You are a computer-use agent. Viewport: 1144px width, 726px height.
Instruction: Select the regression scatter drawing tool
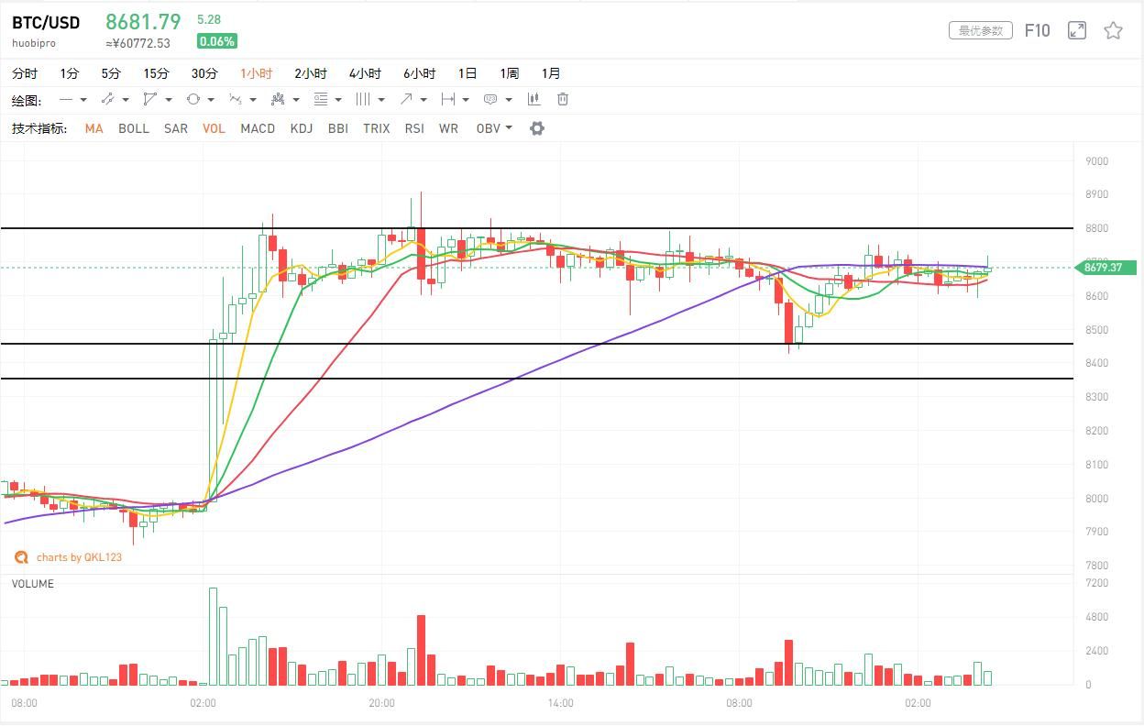click(x=279, y=99)
